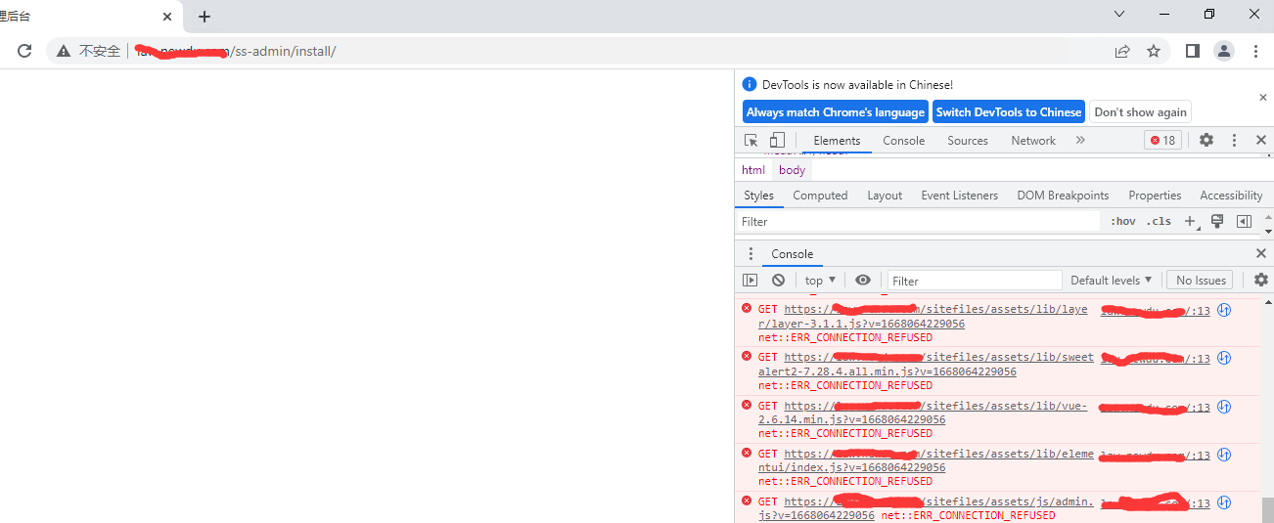Click the No Issues button

click(1200, 281)
